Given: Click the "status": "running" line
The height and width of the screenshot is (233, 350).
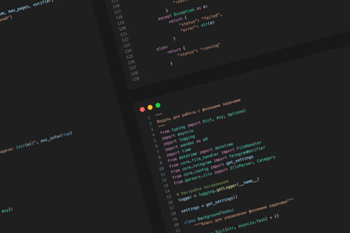Looking at the screenshot, I should pos(199,50).
